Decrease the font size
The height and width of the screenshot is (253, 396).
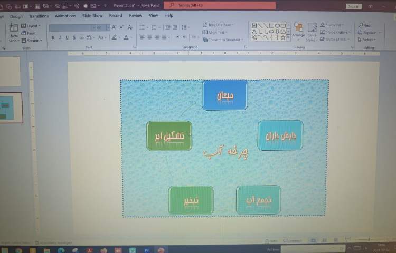pos(121,27)
